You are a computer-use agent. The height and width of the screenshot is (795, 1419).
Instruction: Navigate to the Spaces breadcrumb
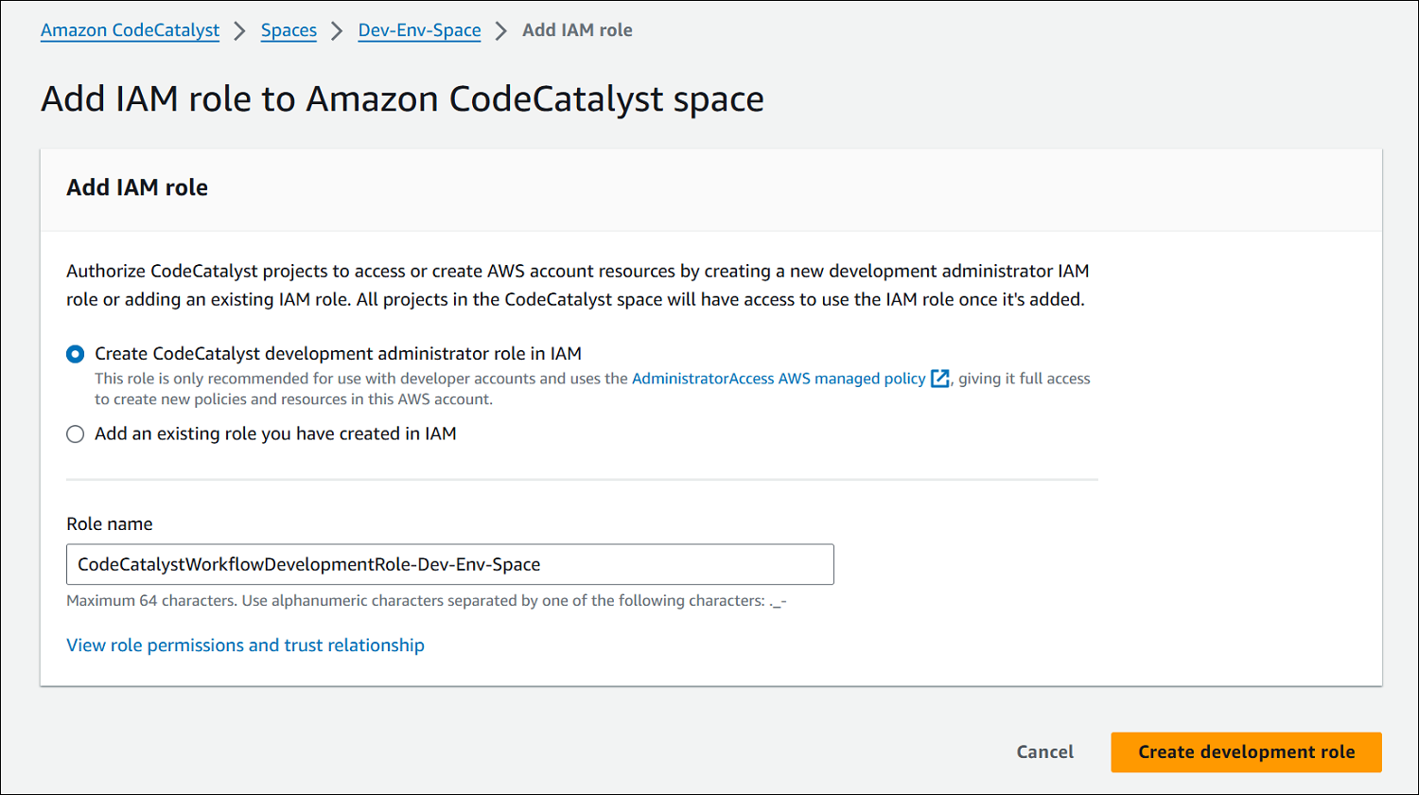coord(289,30)
